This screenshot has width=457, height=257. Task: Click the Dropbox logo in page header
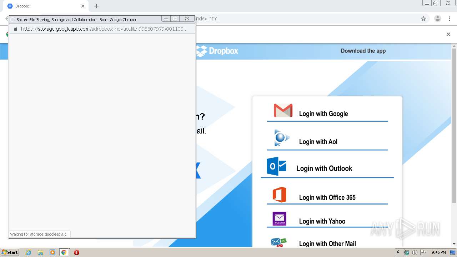coord(217,51)
